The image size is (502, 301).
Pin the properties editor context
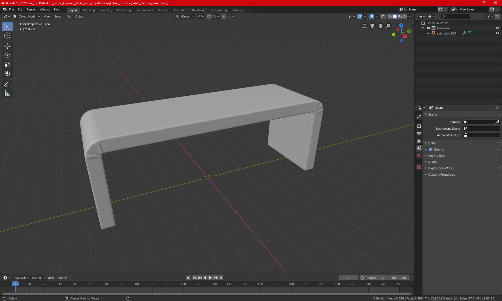click(x=497, y=108)
